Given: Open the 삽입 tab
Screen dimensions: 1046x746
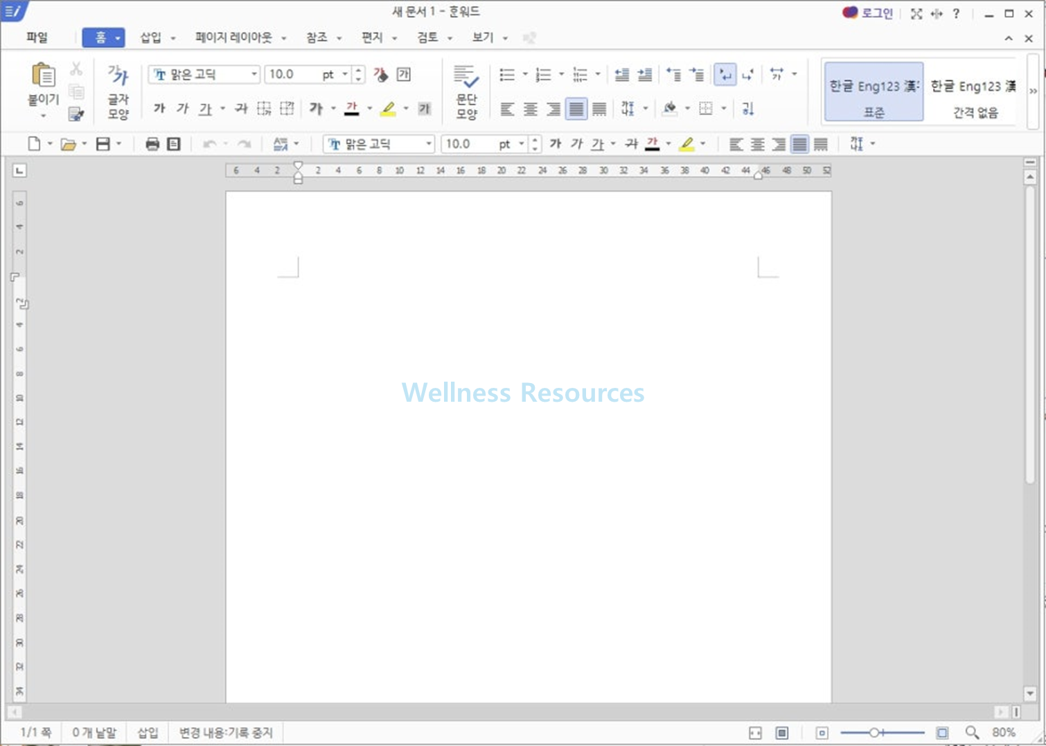Looking at the screenshot, I should point(150,37).
